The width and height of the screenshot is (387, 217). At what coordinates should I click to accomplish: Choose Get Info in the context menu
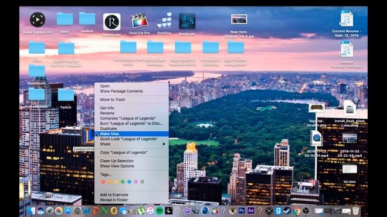[x=132, y=108]
